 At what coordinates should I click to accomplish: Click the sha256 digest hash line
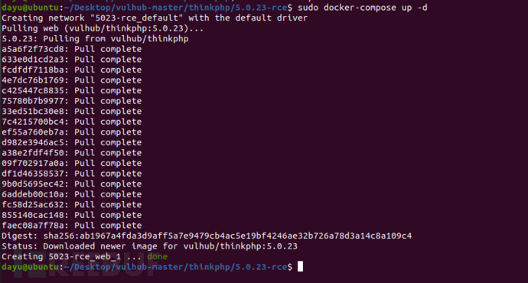tap(207, 236)
